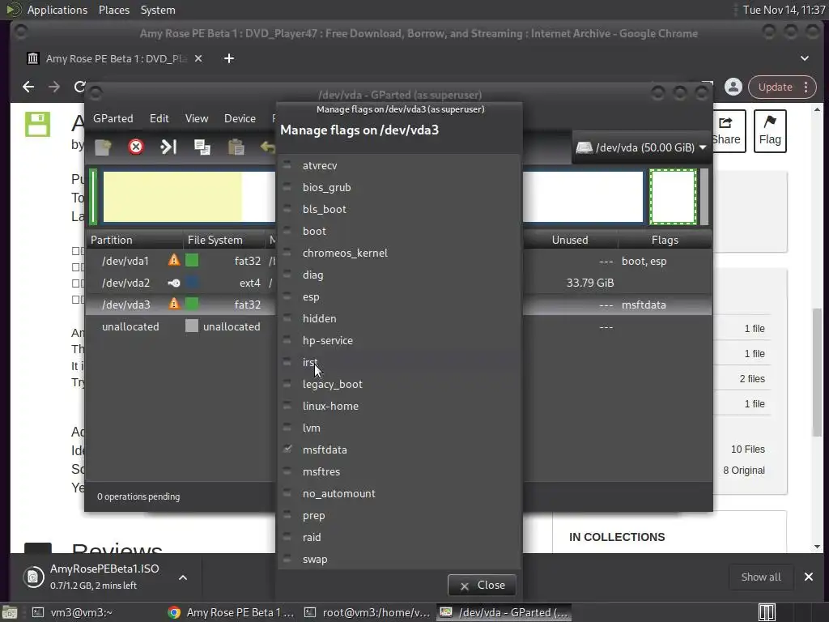Enable the swap flag checkbox
This screenshot has width=829, height=622.
tap(287, 559)
